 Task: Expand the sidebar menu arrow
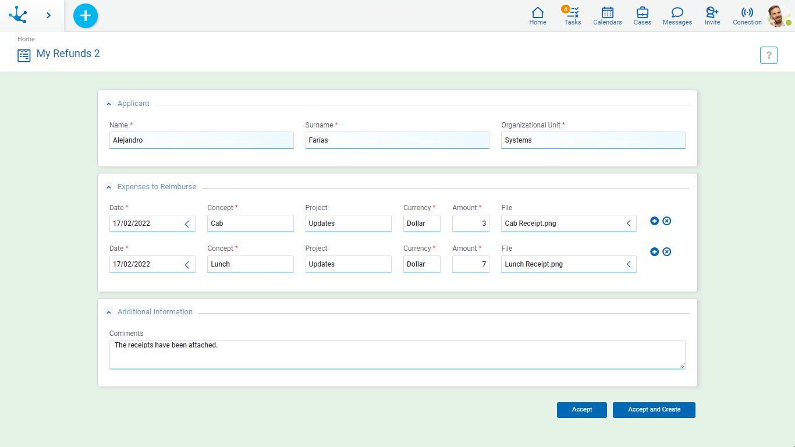pos(48,16)
